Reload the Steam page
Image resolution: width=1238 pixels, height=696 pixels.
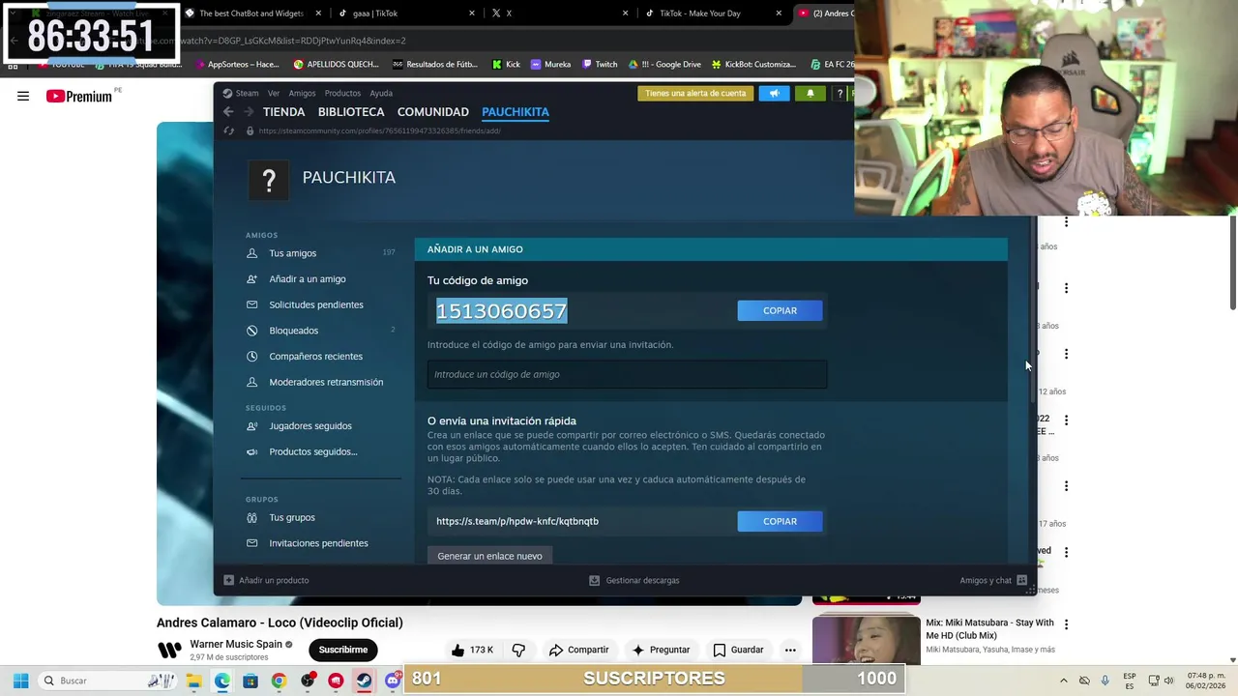point(229,130)
